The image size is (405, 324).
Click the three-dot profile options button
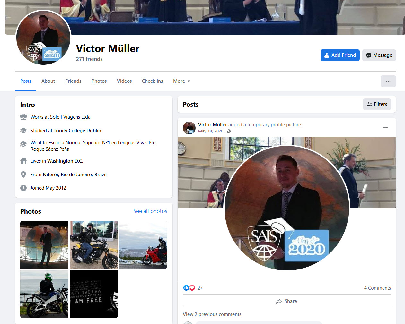pos(388,81)
